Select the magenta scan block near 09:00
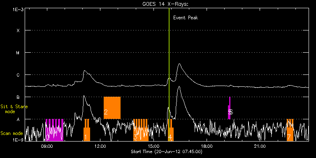316x158 pixels. point(54,130)
